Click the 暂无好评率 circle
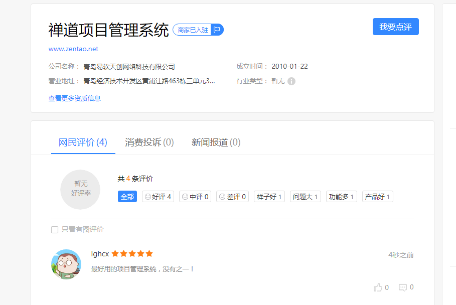Screen dimensions: 456x305 coord(80,190)
